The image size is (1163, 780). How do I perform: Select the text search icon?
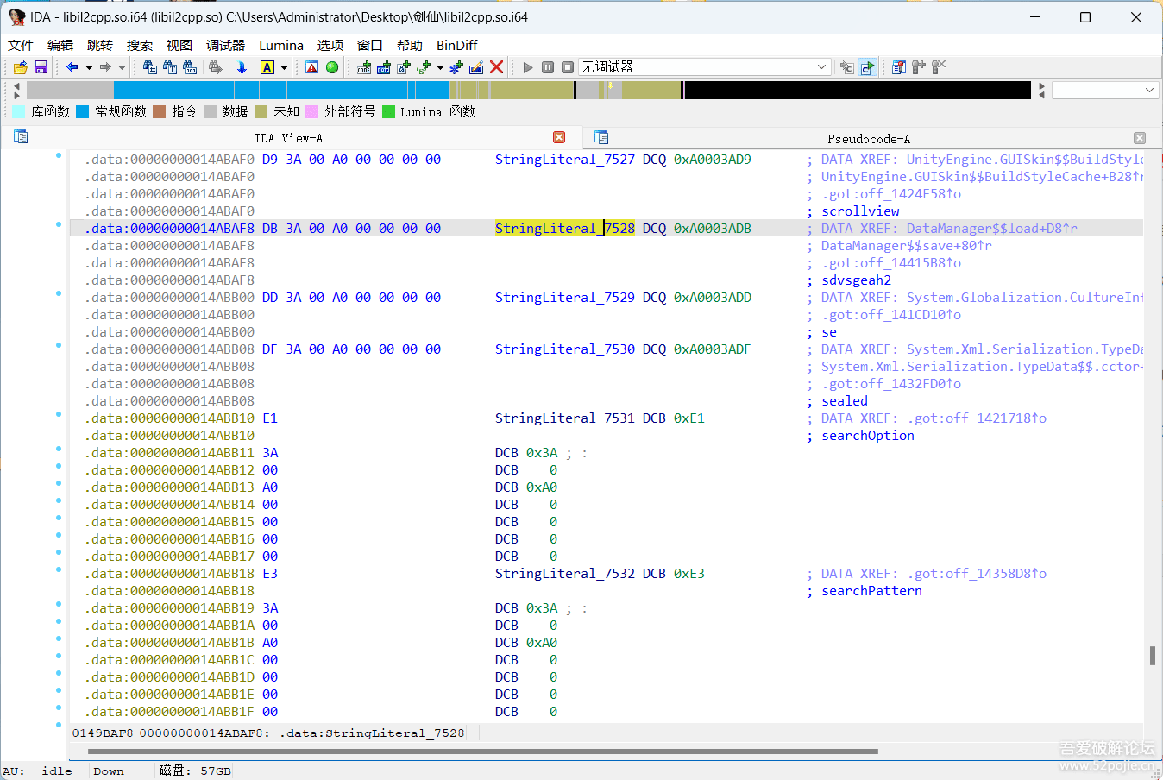coord(172,67)
